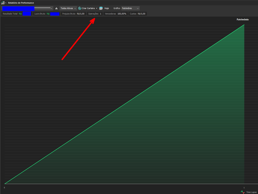Viewport: 258px width, 194px height.
Task: Click the Custos value statistic
Action: 137,14
